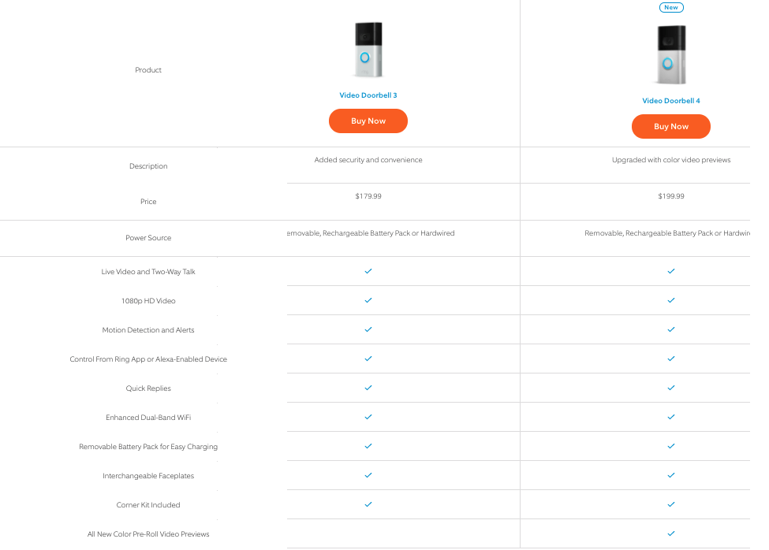Click Doorbell 4 checkmark for Interchangeable Faceplates
The image size is (769, 550).
pos(671,475)
